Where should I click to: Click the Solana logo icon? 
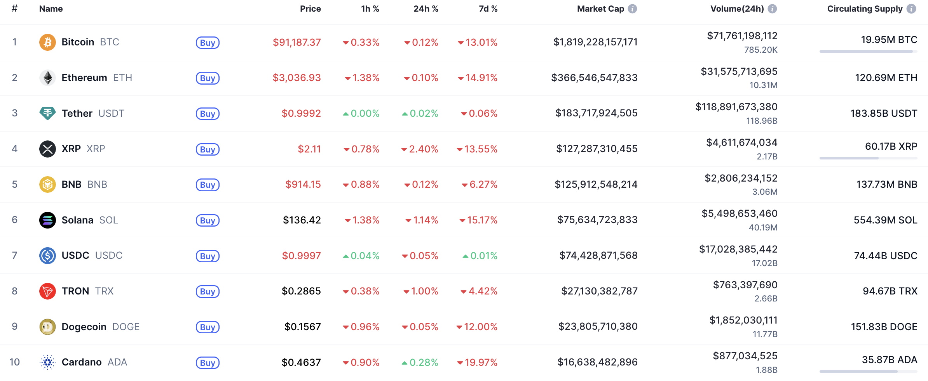pyautogui.click(x=47, y=220)
